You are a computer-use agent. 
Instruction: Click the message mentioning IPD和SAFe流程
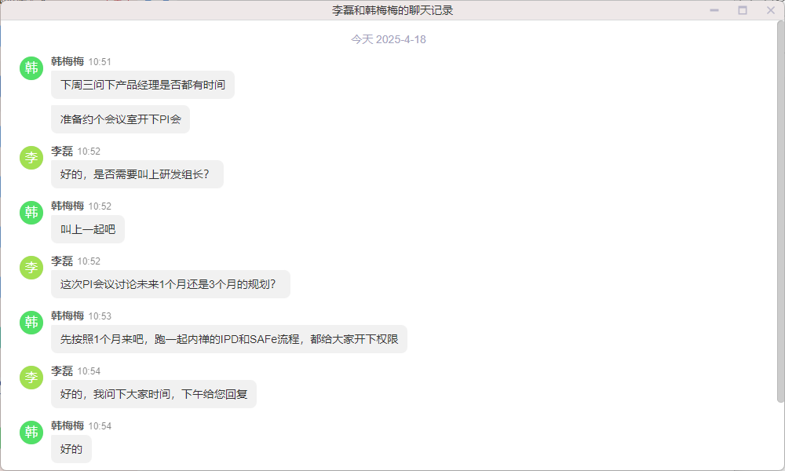coord(228,339)
